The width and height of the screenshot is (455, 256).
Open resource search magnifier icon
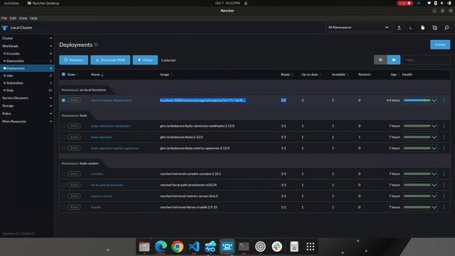click(446, 28)
